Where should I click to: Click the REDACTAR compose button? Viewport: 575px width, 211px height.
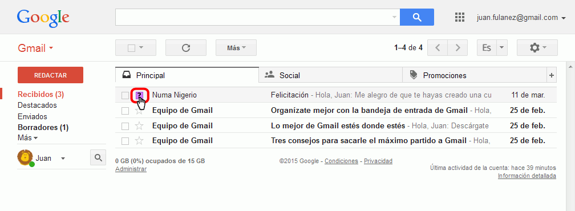pyautogui.click(x=50, y=75)
